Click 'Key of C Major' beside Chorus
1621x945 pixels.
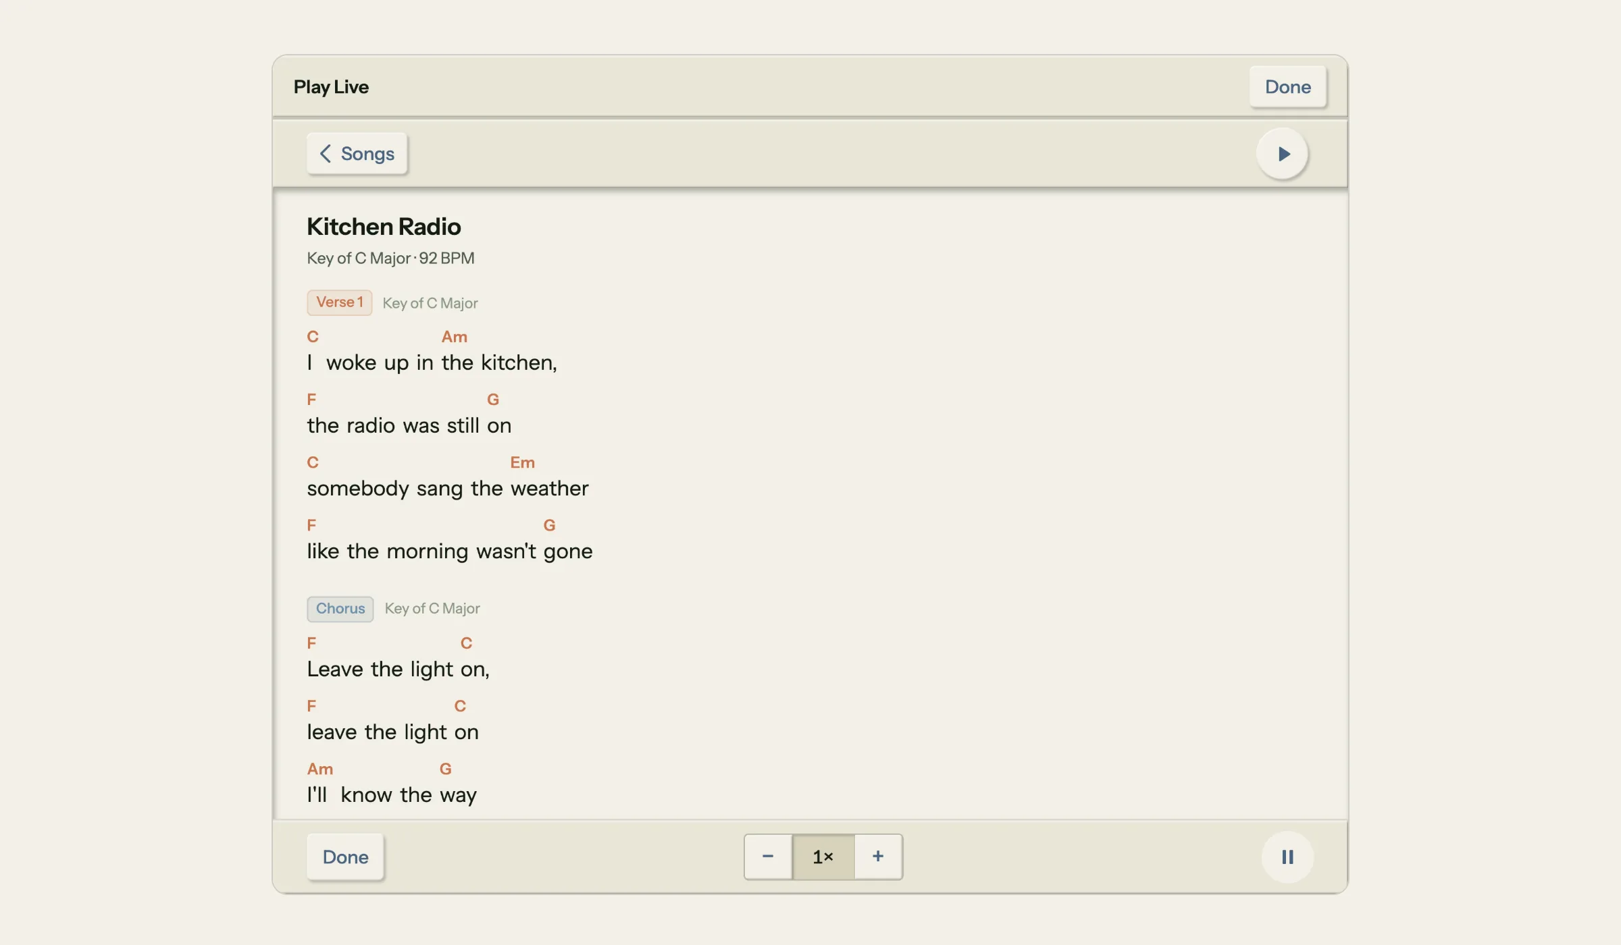(x=432, y=609)
